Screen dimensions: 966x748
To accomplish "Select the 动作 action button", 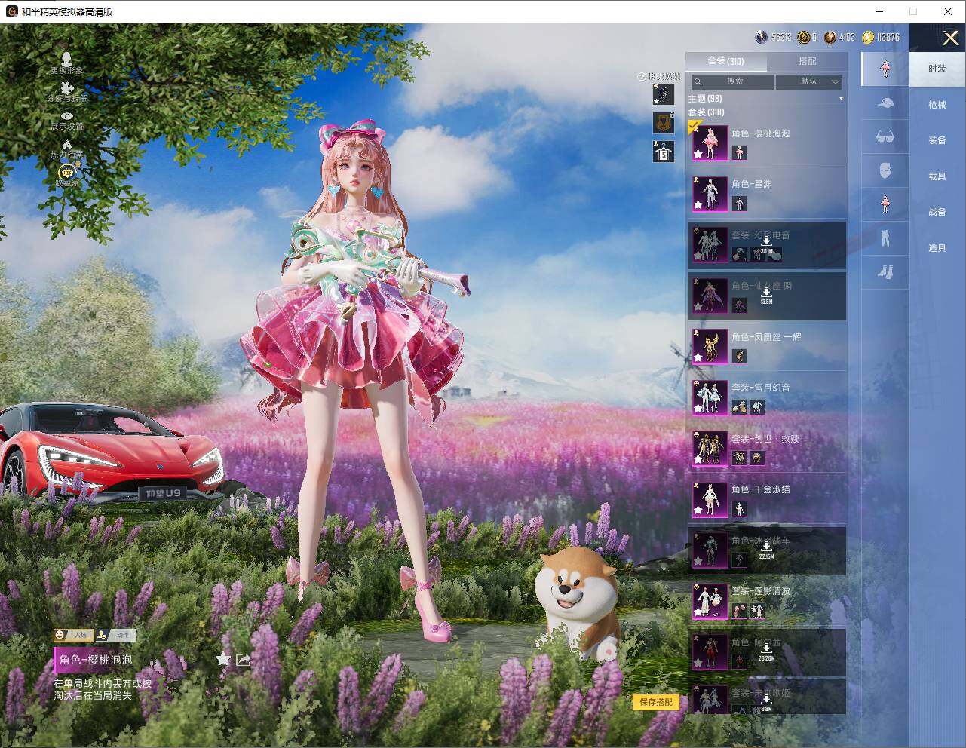I will point(115,635).
